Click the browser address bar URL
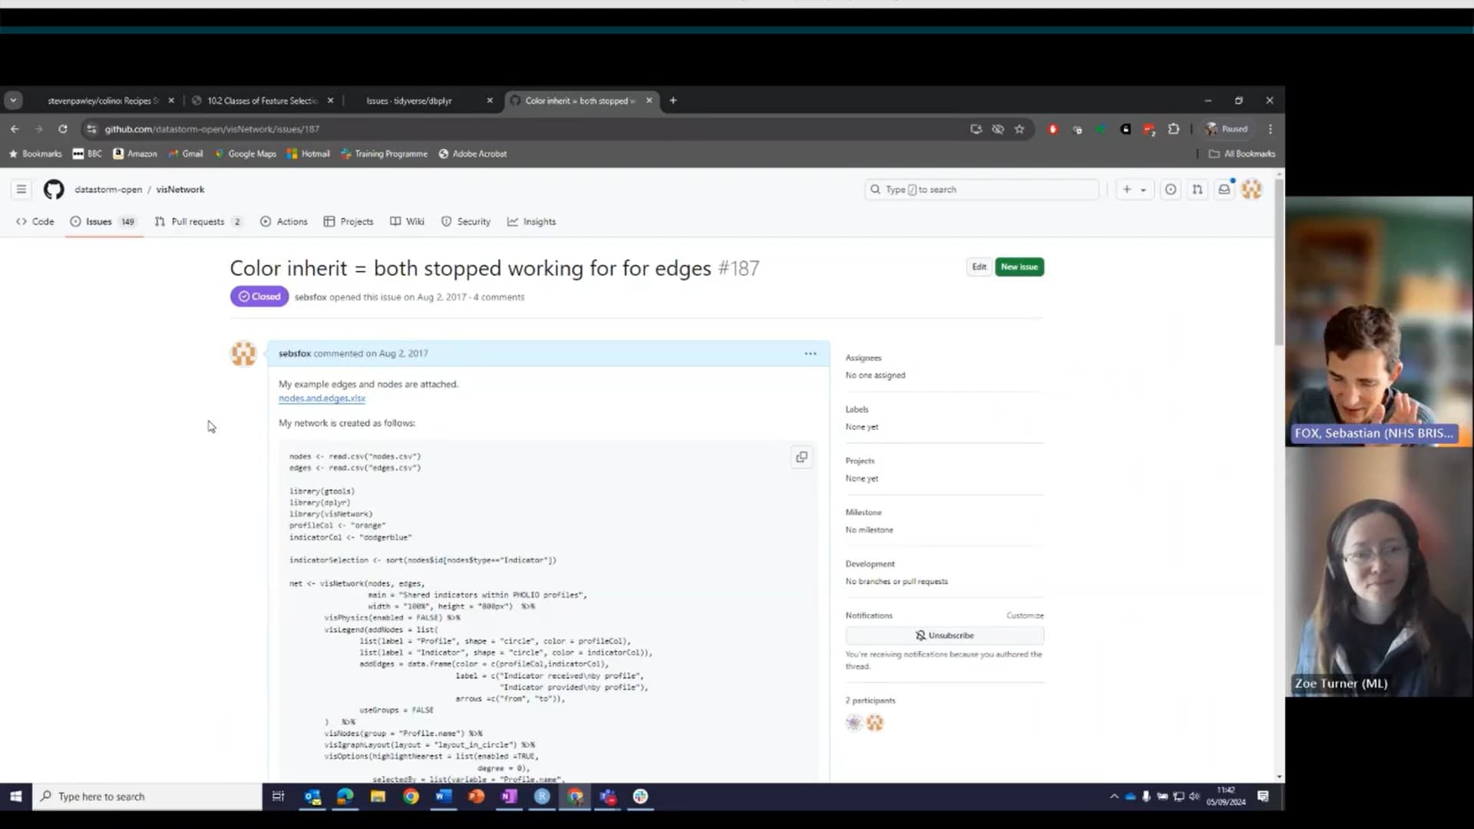This screenshot has height=829, width=1474. [212, 129]
